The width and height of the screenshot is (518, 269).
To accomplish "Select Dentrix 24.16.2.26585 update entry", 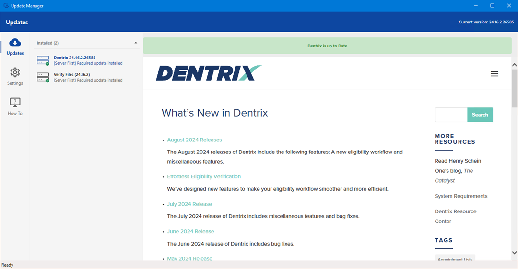I will pos(74,58).
